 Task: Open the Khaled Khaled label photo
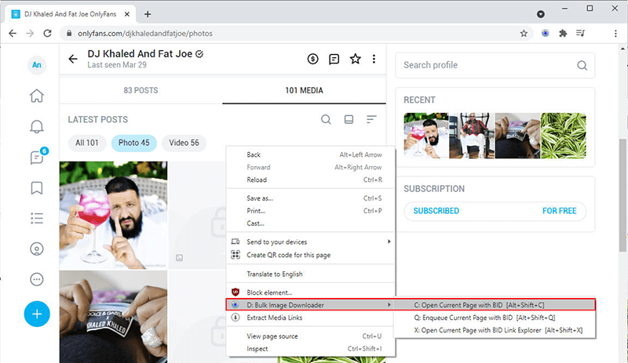pyautogui.click(x=113, y=317)
